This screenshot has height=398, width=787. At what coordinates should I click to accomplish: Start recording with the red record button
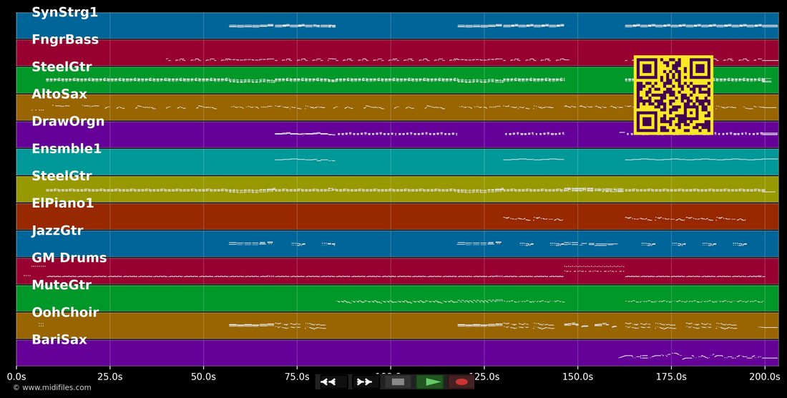(461, 382)
